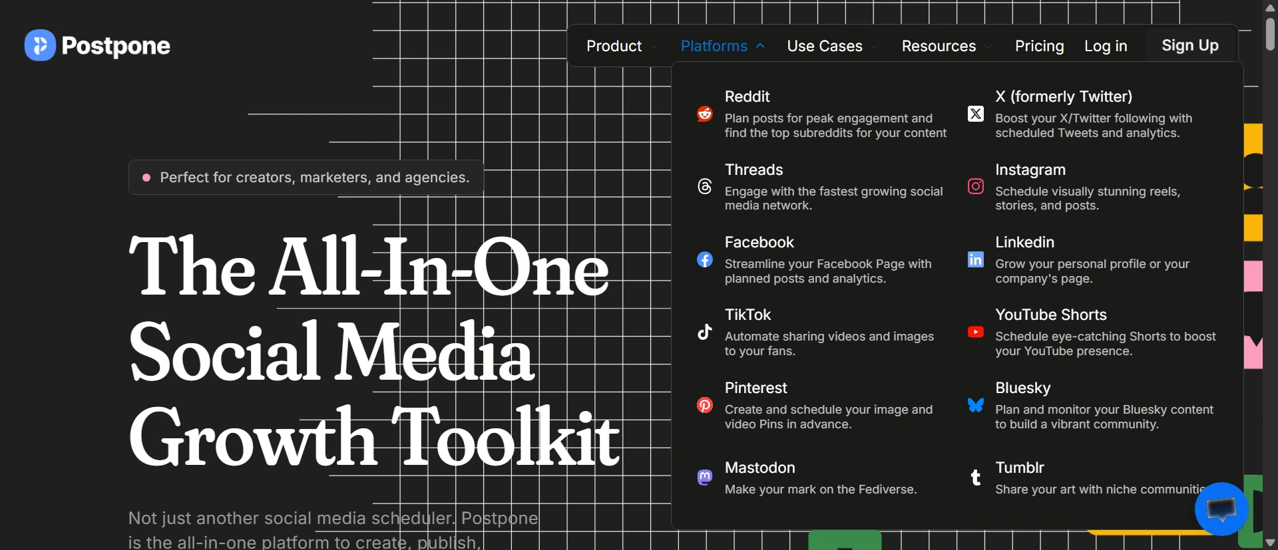Image resolution: width=1278 pixels, height=550 pixels.
Task: Click the Reddit icon in Platforms menu
Action: 705,114
